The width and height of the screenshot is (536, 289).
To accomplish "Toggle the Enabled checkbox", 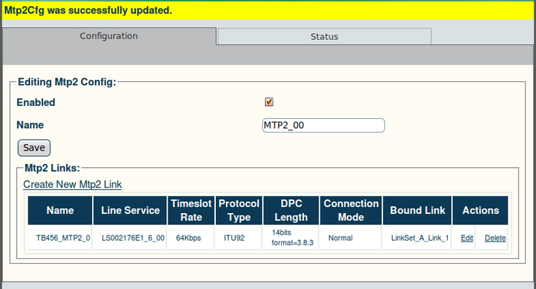I will 269,102.
